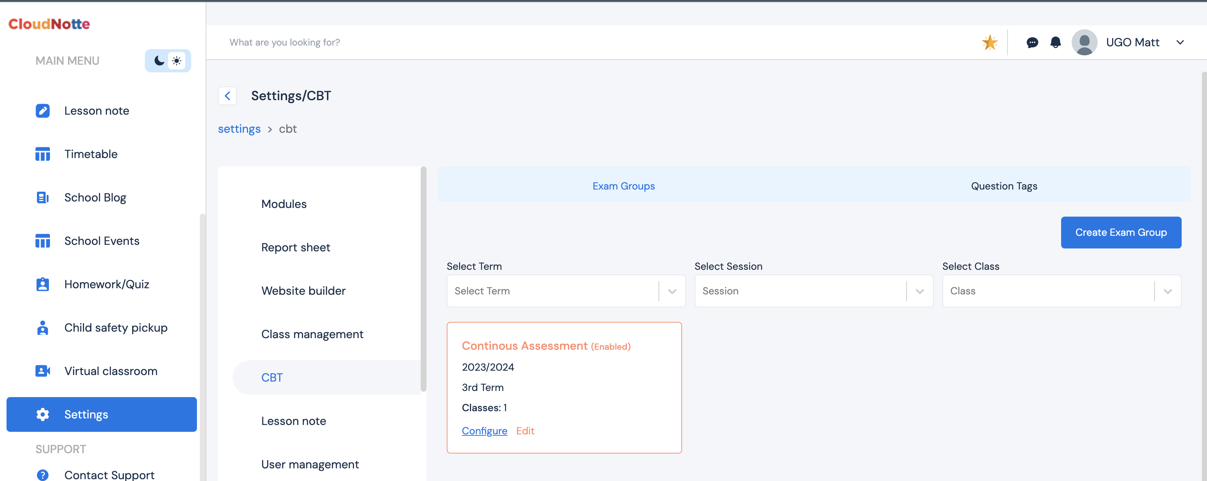
Task: Switch to light mode sun toggle
Action: tap(177, 61)
